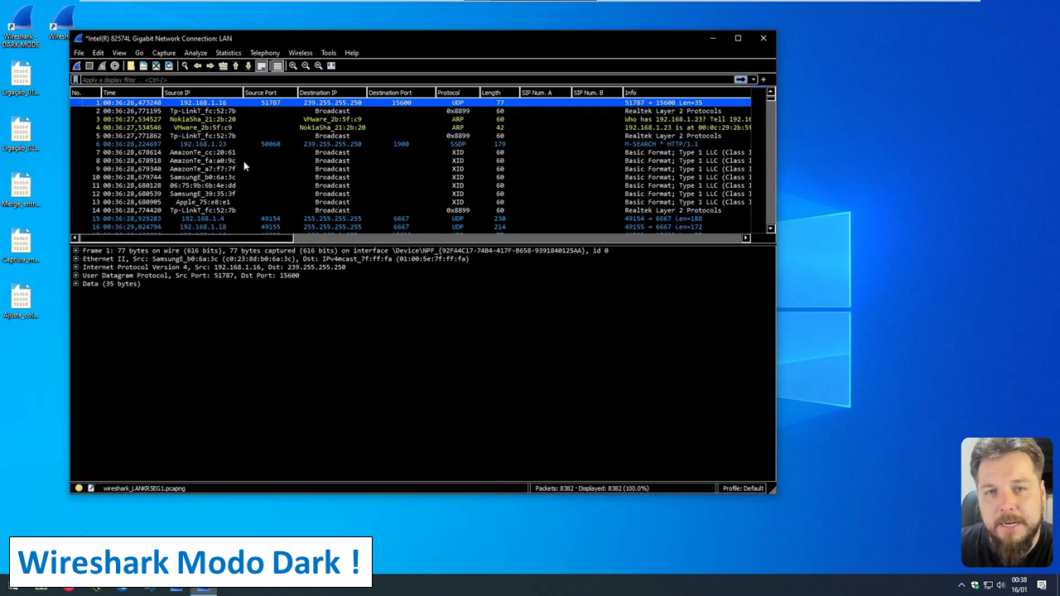Jump to the last packet

(x=248, y=66)
